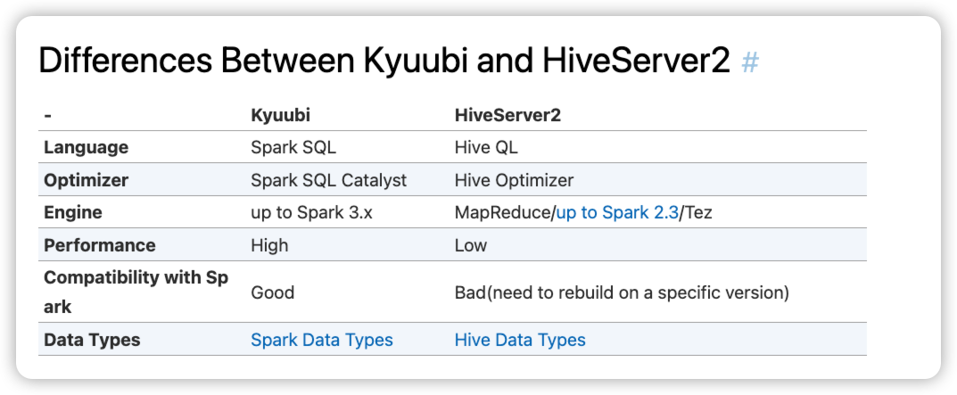Follow the Hive Data Types link
The width and height of the screenshot is (957, 395).
520,340
